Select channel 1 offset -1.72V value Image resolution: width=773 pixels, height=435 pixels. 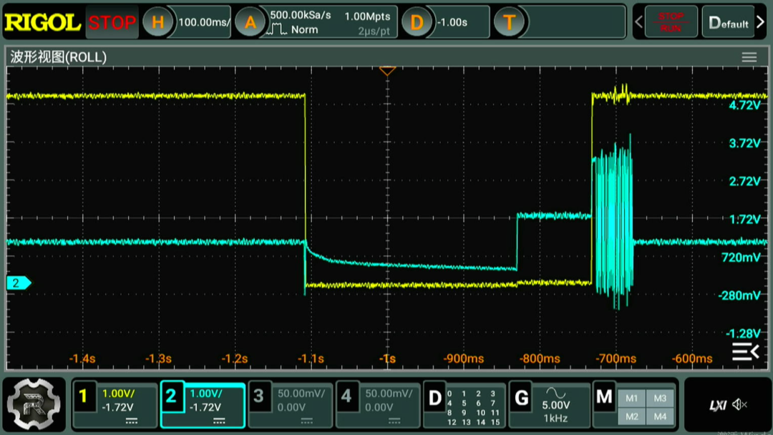tap(117, 407)
